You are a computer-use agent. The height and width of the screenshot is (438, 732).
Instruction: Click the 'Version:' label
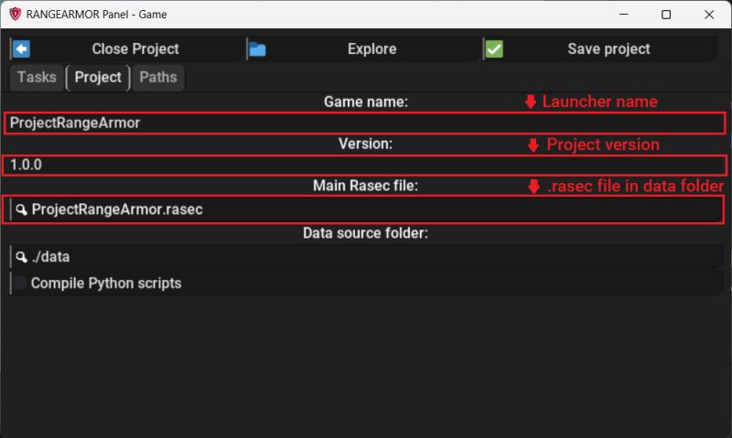point(365,144)
